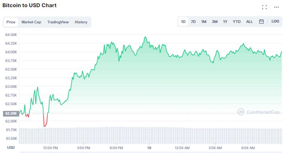
Task: Click the USD currency label
Action: [11, 147]
